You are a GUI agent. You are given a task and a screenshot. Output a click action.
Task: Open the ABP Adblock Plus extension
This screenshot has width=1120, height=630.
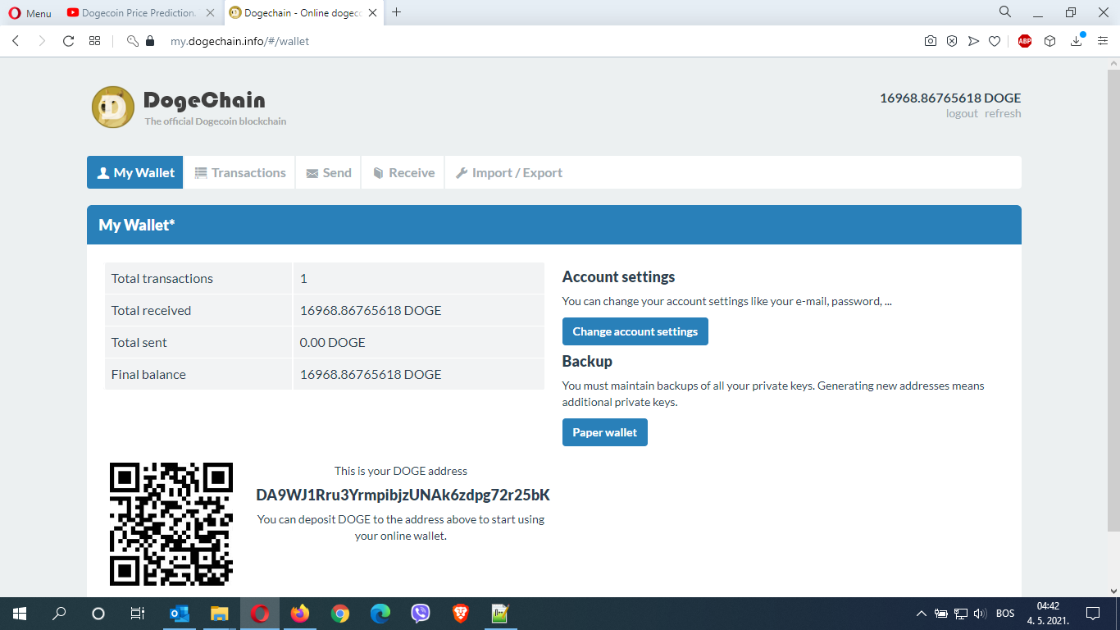click(x=1025, y=41)
